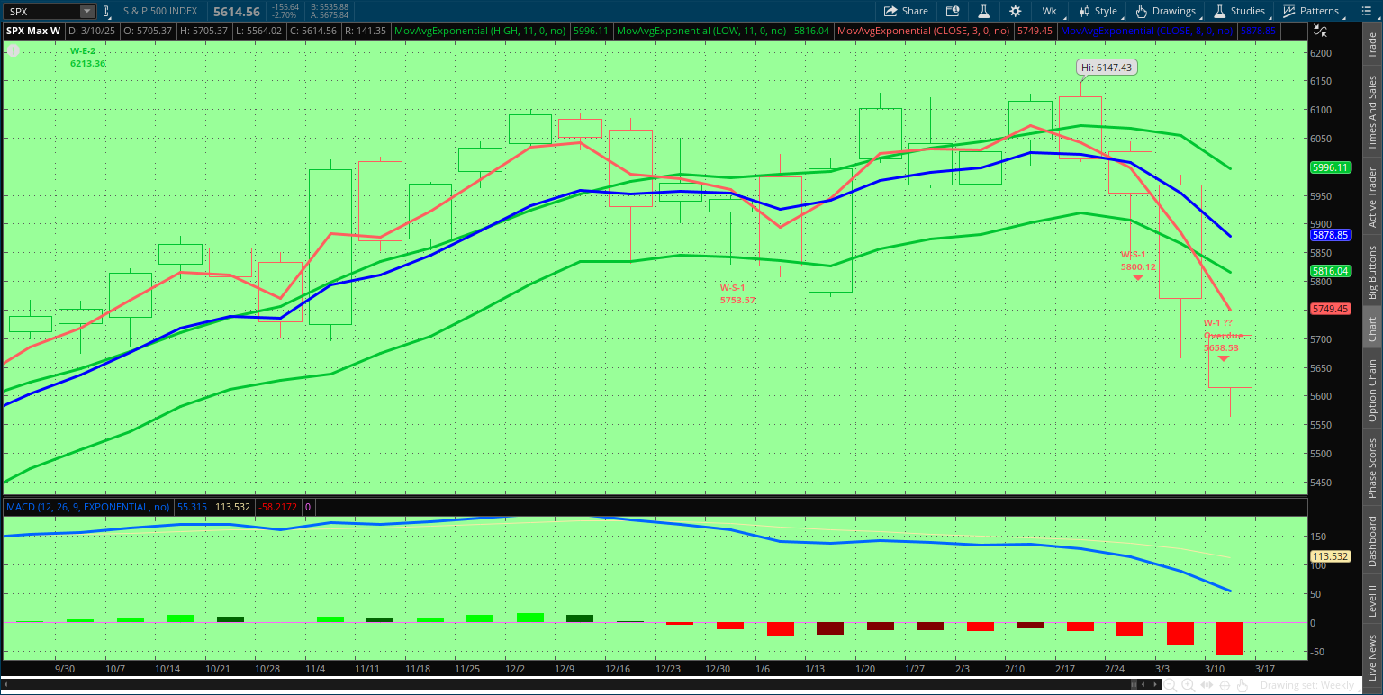Image resolution: width=1383 pixels, height=695 pixels.
Task: Click the Hi: 6147.43 price bubble
Action: pos(1105,68)
